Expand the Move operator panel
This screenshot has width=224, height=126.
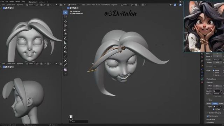click(x=79, y=122)
